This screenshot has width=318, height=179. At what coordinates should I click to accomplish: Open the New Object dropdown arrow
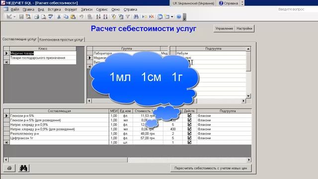click(172, 16)
